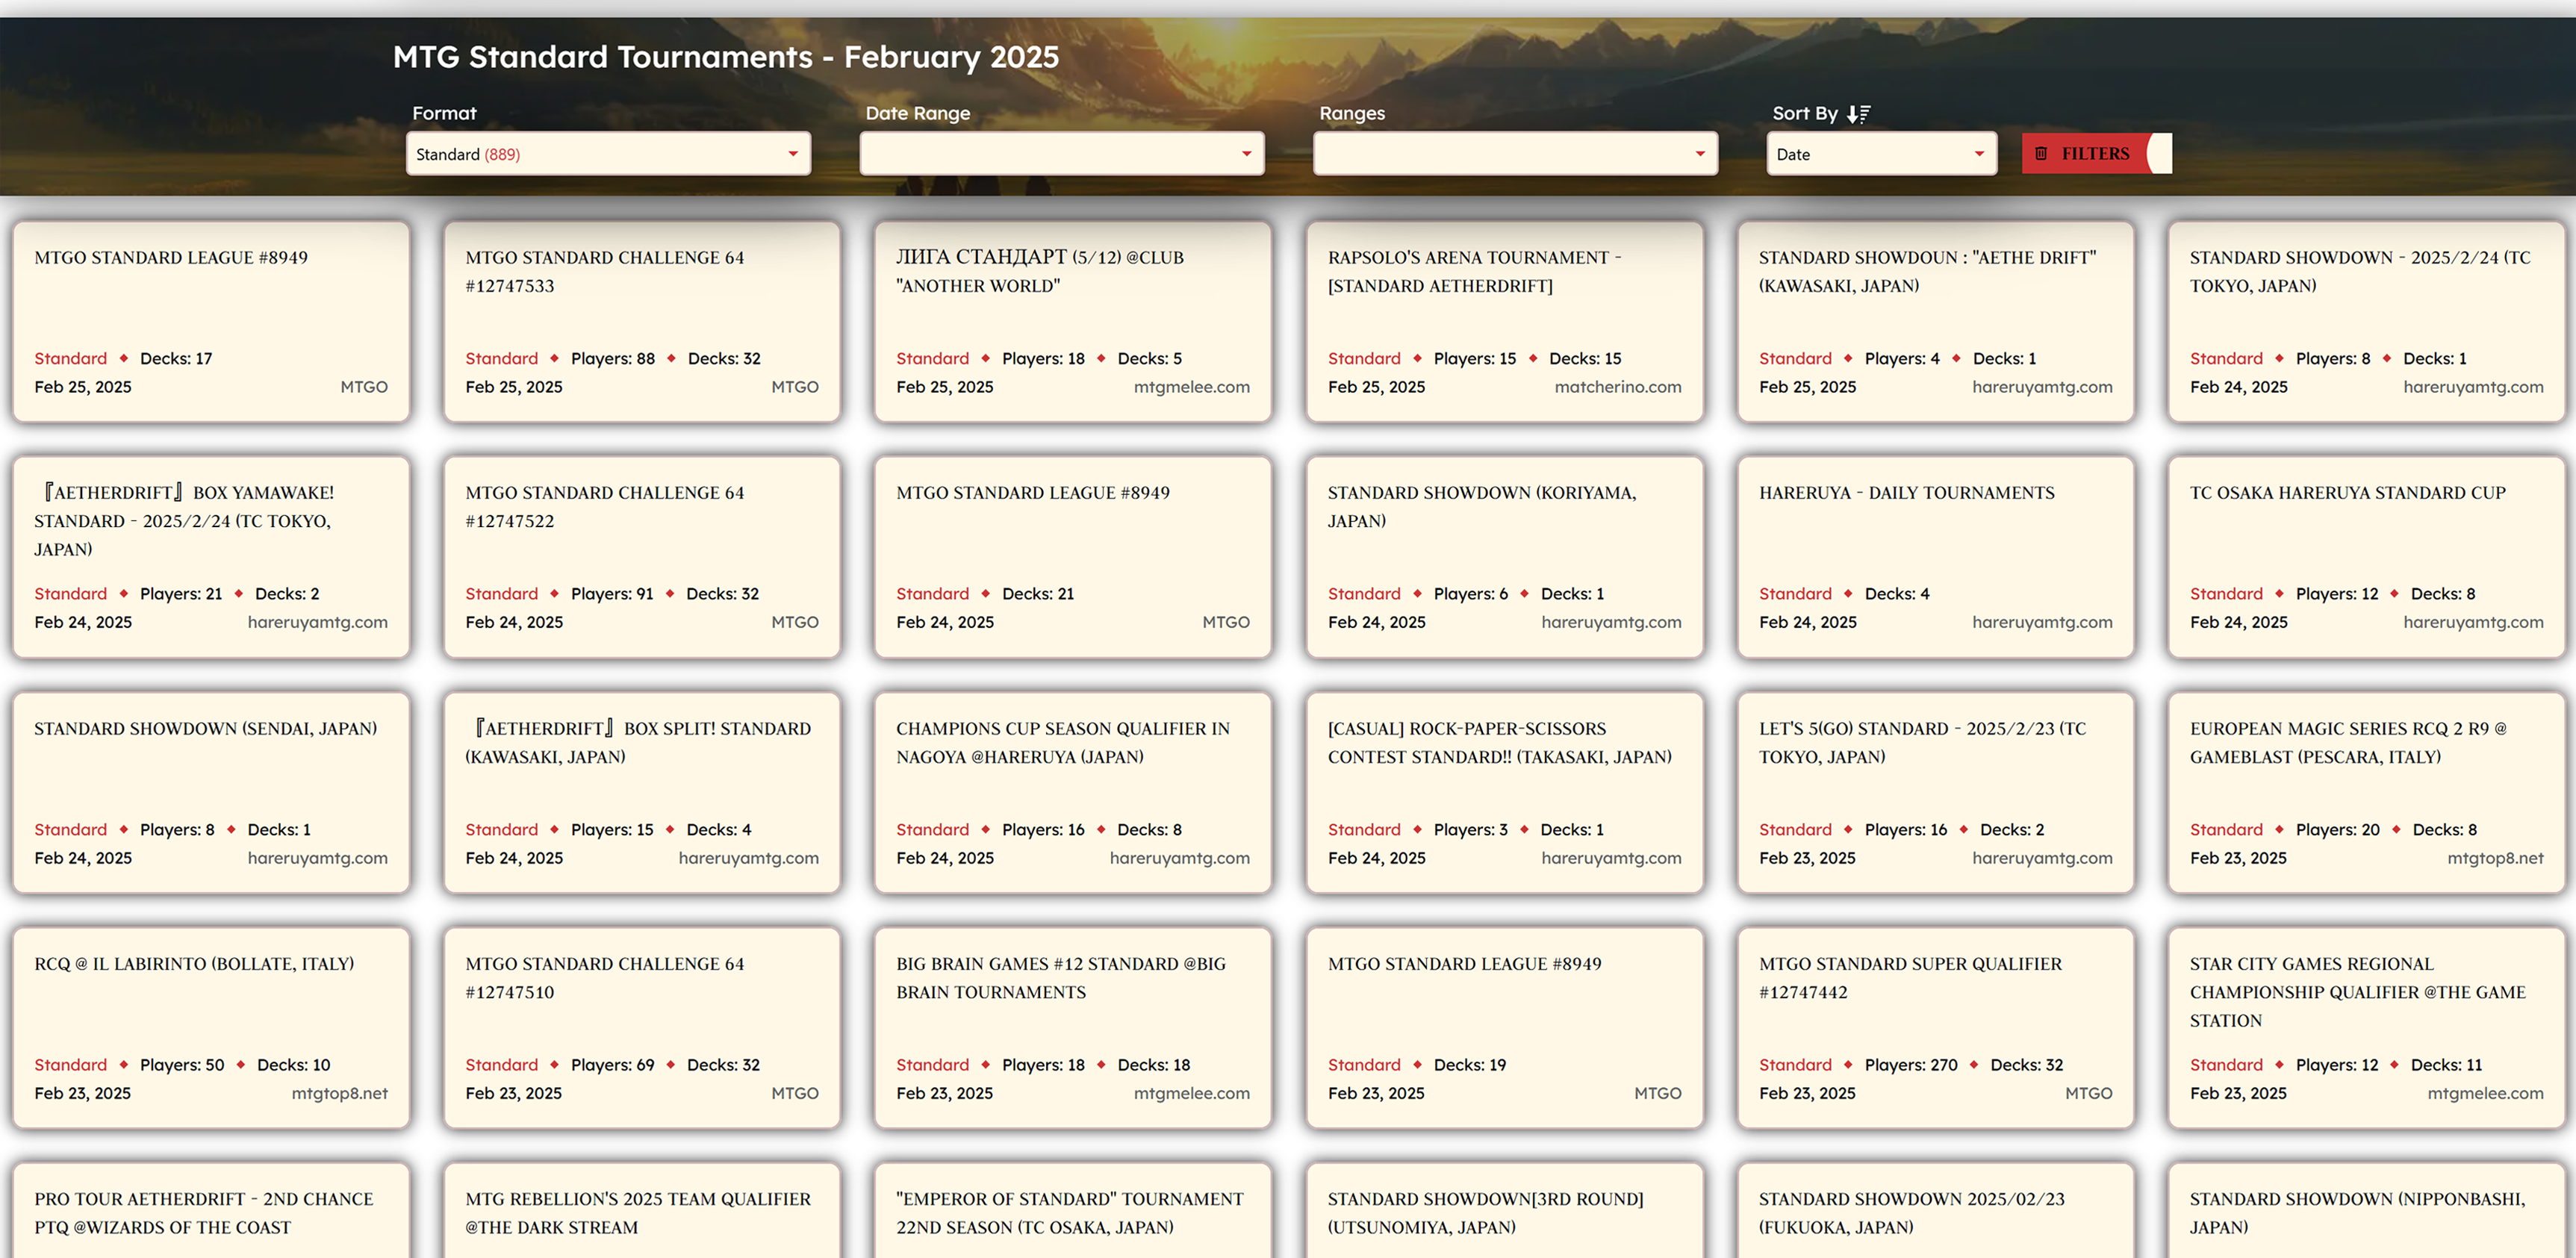Open Standard Showdown 2025/2/24 TC Tokyo card

pos(2367,322)
